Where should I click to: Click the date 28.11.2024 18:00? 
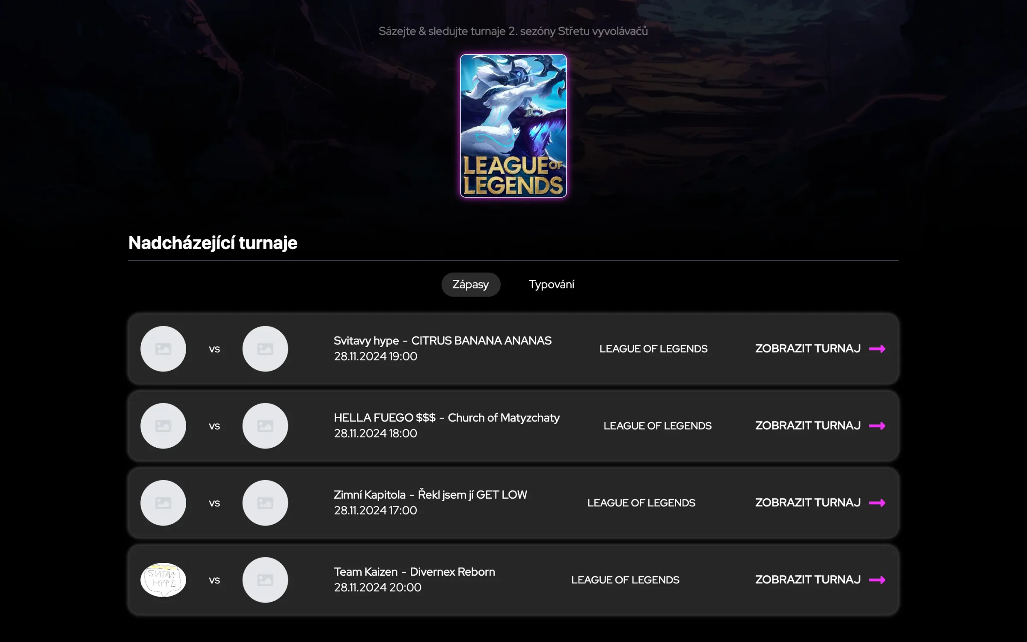[x=376, y=434]
